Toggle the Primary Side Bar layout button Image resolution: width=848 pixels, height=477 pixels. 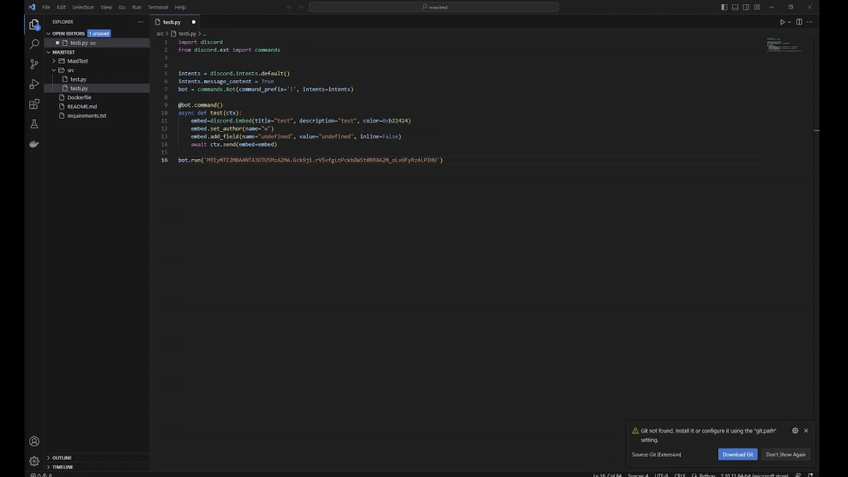coord(724,7)
